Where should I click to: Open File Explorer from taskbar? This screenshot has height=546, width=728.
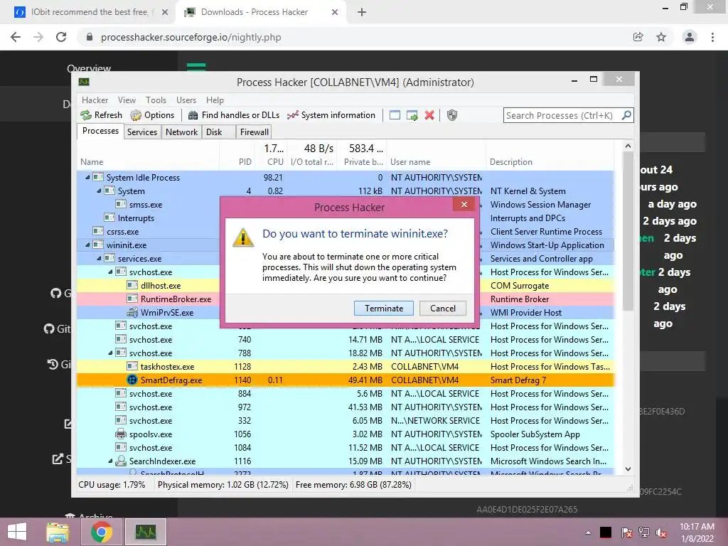tap(58, 532)
